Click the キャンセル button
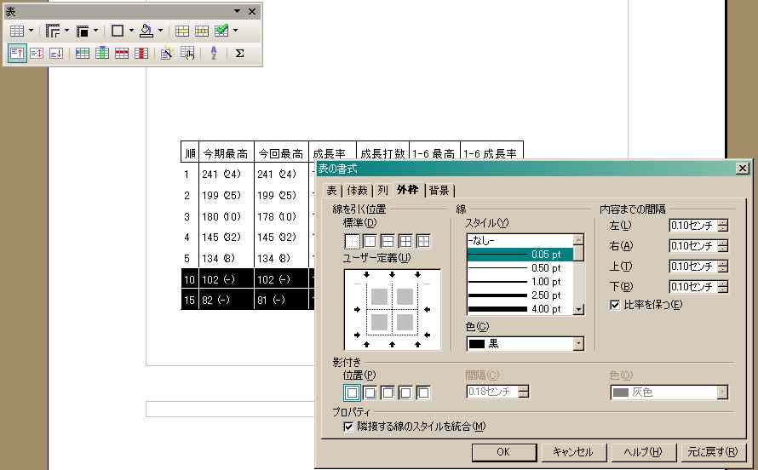The height and width of the screenshot is (470, 758). pyautogui.click(x=572, y=452)
